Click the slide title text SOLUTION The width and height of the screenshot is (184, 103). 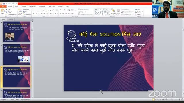(x=110, y=35)
